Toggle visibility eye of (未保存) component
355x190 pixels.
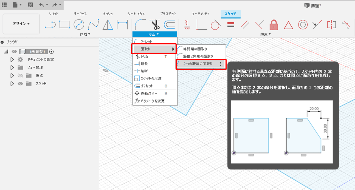tap(14, 51)
